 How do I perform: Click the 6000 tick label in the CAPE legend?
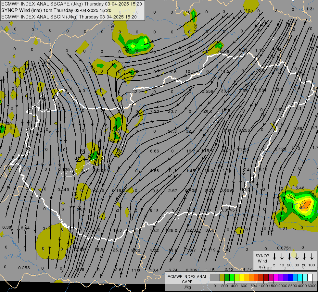[x=312, y=286]
